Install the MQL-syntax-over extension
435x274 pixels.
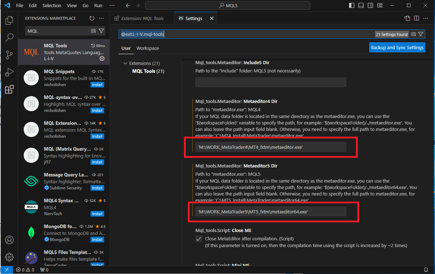(x=97, y=110)
